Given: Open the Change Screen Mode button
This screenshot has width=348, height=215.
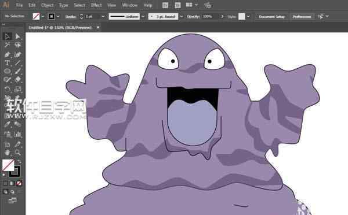Looking at the screenshot, I should [x=12, y=201].
